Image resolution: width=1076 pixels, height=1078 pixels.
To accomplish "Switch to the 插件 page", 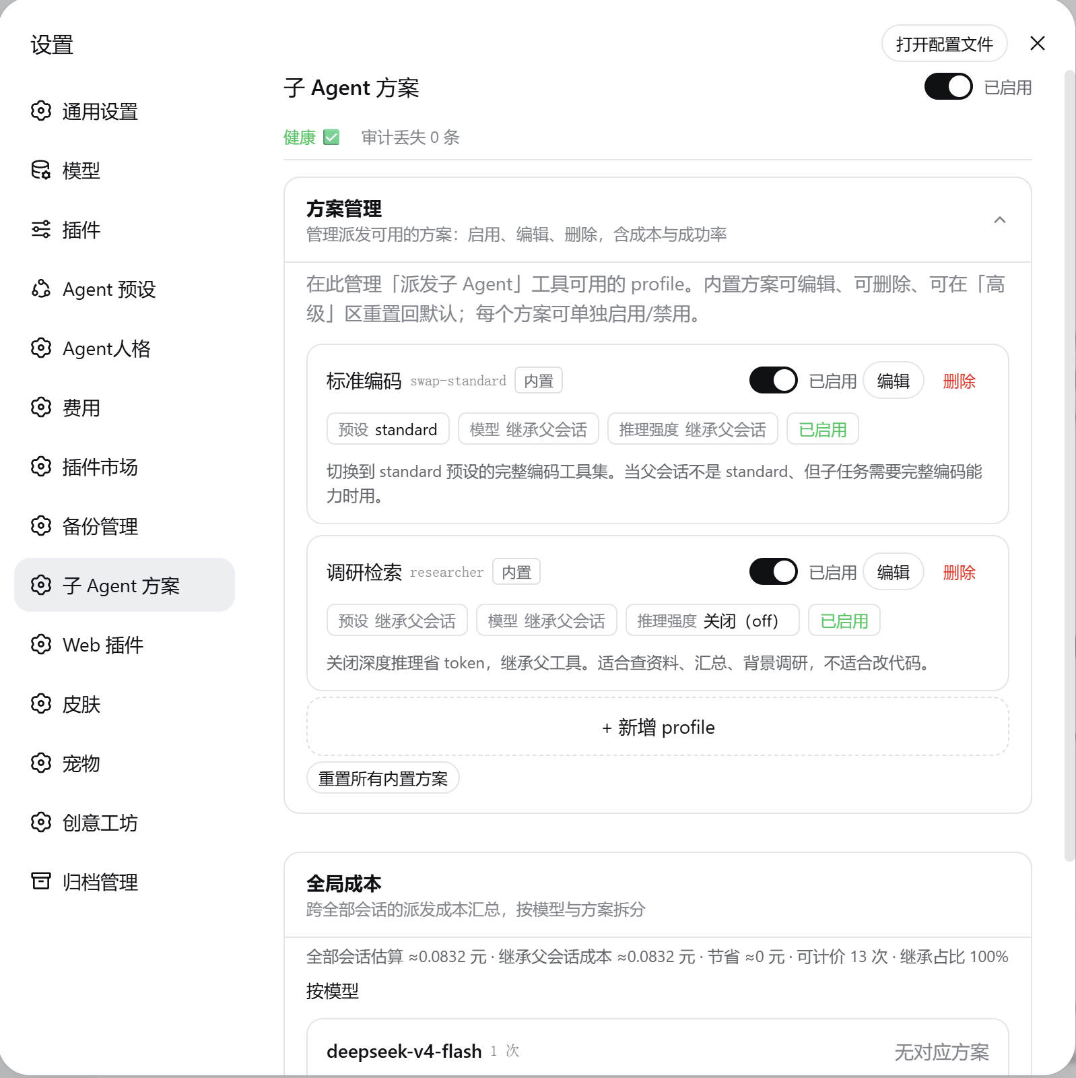I will (125, 230).
